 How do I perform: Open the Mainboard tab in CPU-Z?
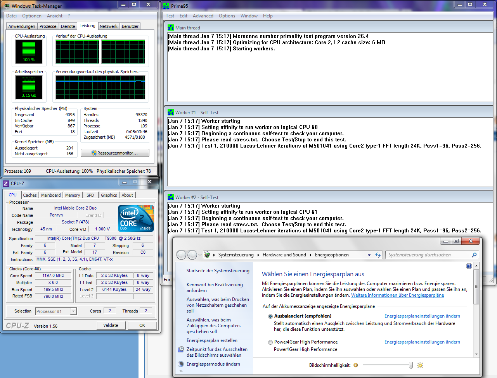tap(51, 195)
